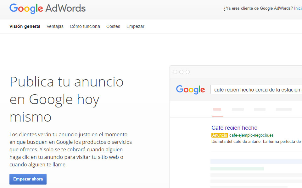Click the rightmost circle in the mockup titlebar
Viewport: 302px width, 188px height.
tap(188, 72)
